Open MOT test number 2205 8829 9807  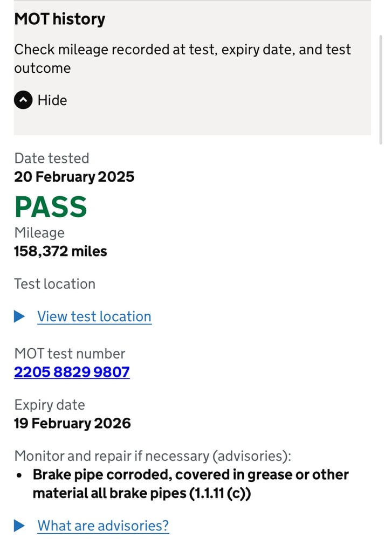click(x=72, y=372)
